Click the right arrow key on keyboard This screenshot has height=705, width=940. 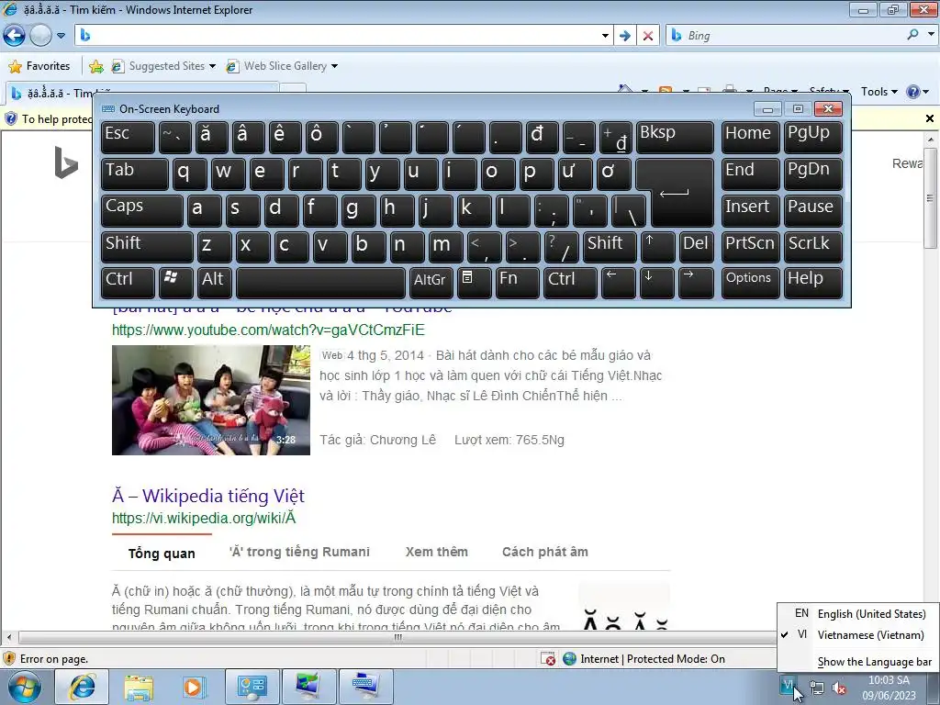point(696,283)
